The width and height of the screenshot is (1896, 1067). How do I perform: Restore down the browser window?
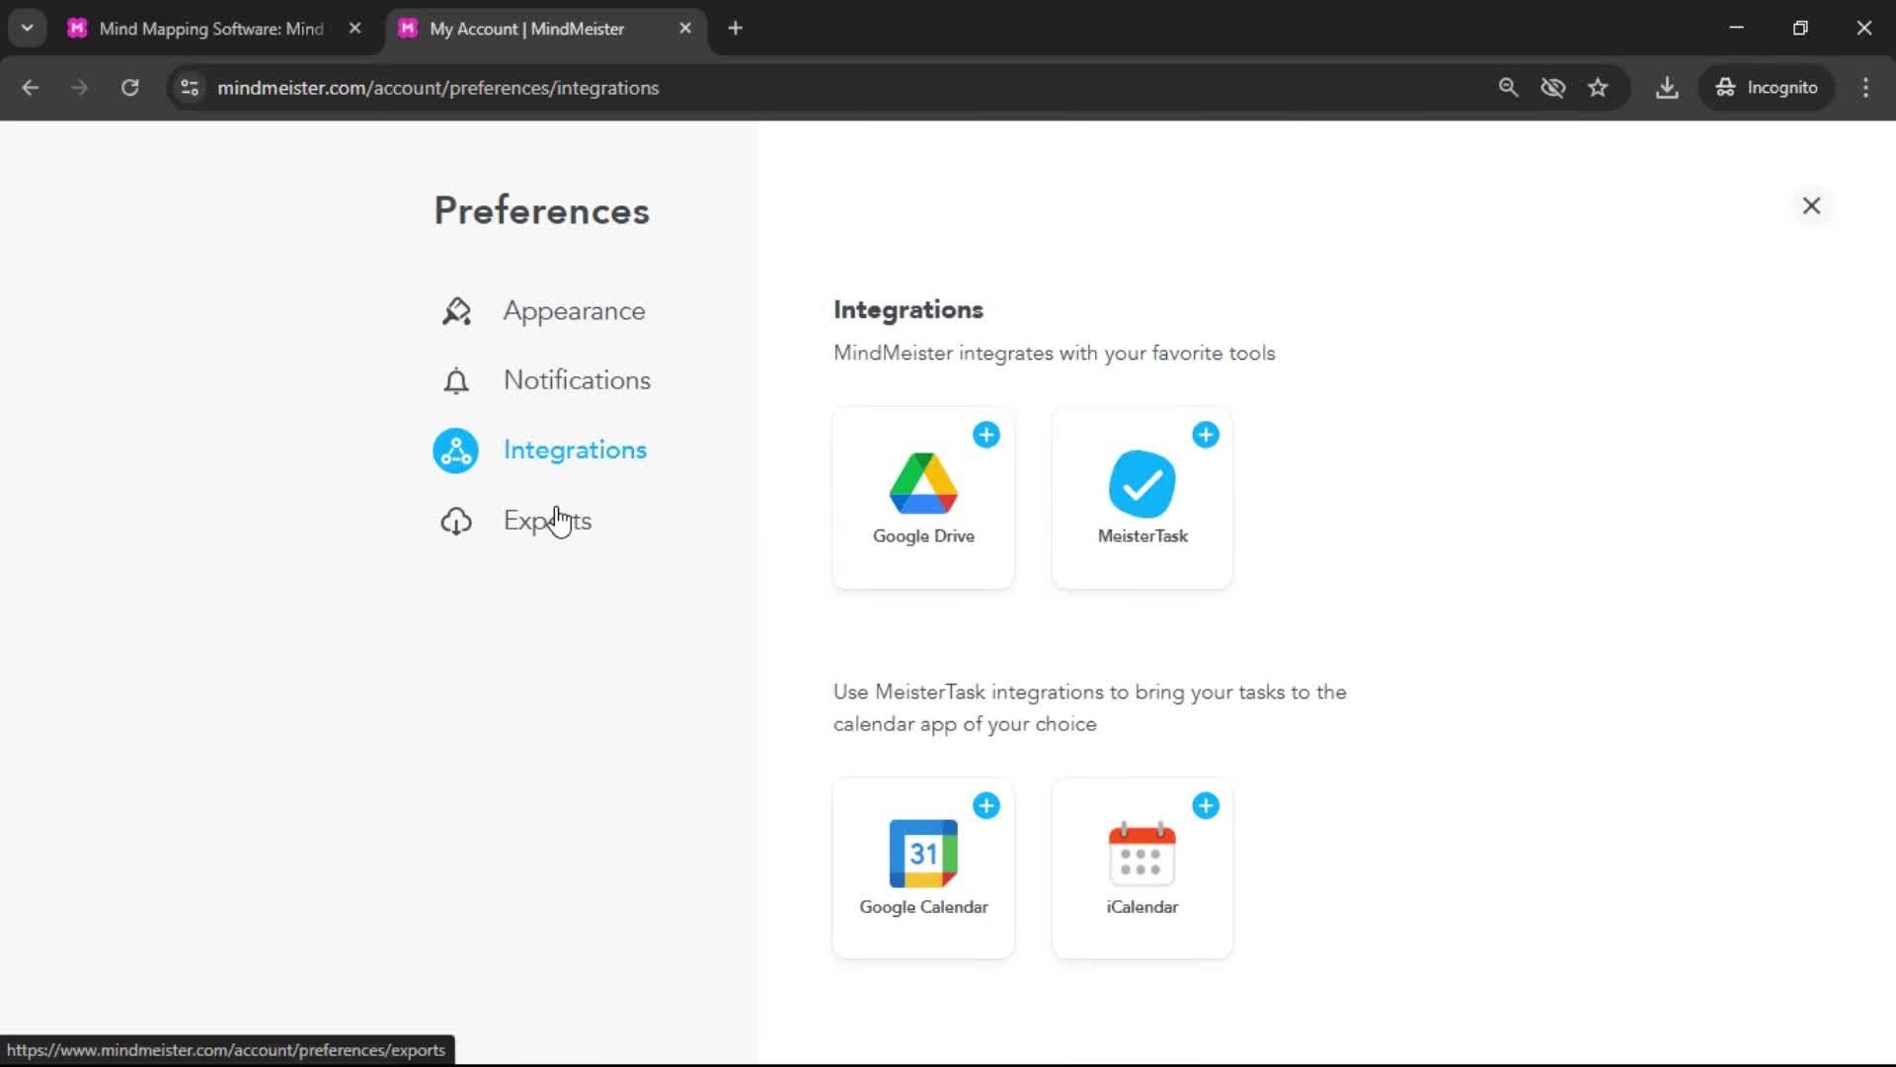[1800, 29]
